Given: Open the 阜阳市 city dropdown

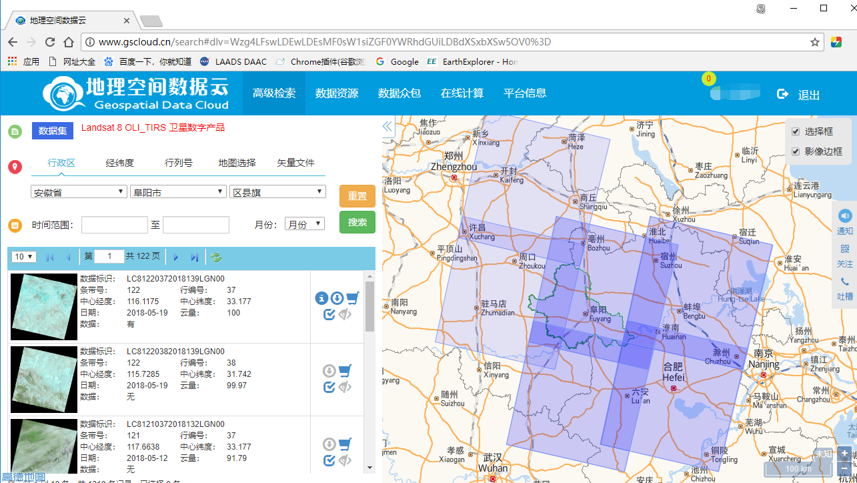Looking at the screenshot, I should [177, 192].
